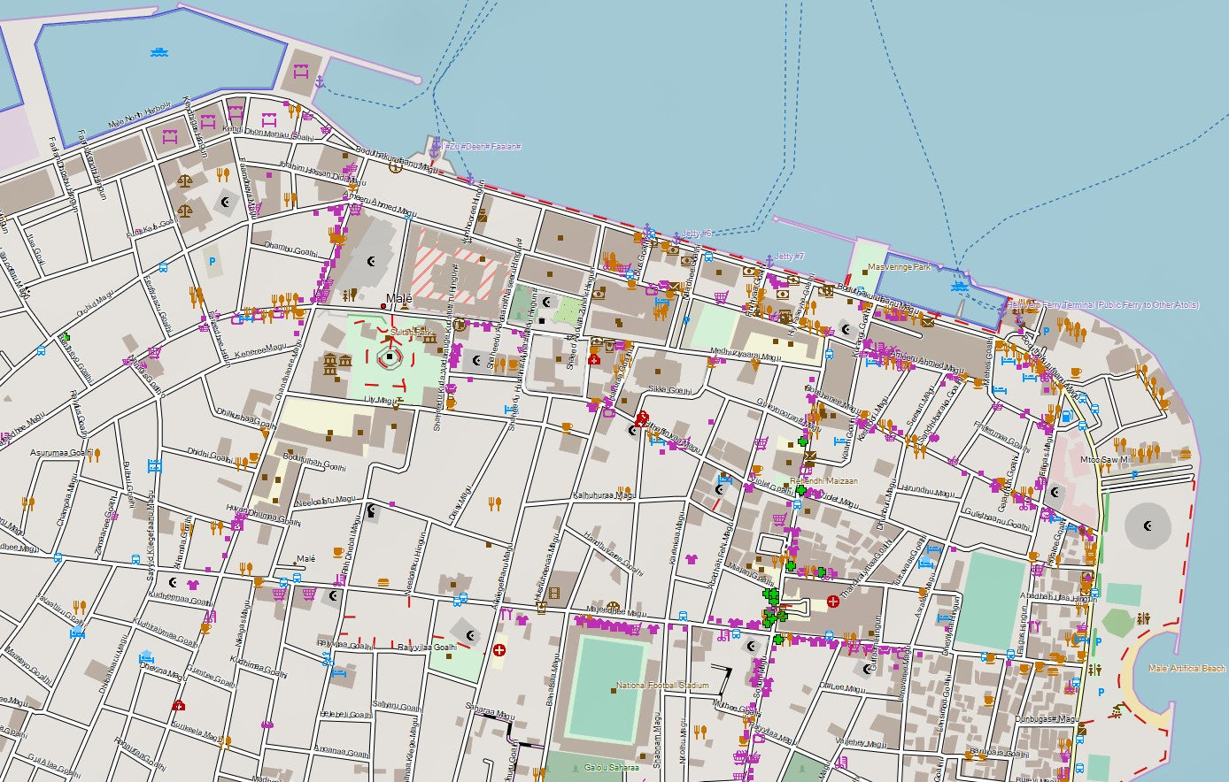Click the anchor icon beside the northwest pier
This screenshot has width=1229, height=782.
click(x=321, y=82)
